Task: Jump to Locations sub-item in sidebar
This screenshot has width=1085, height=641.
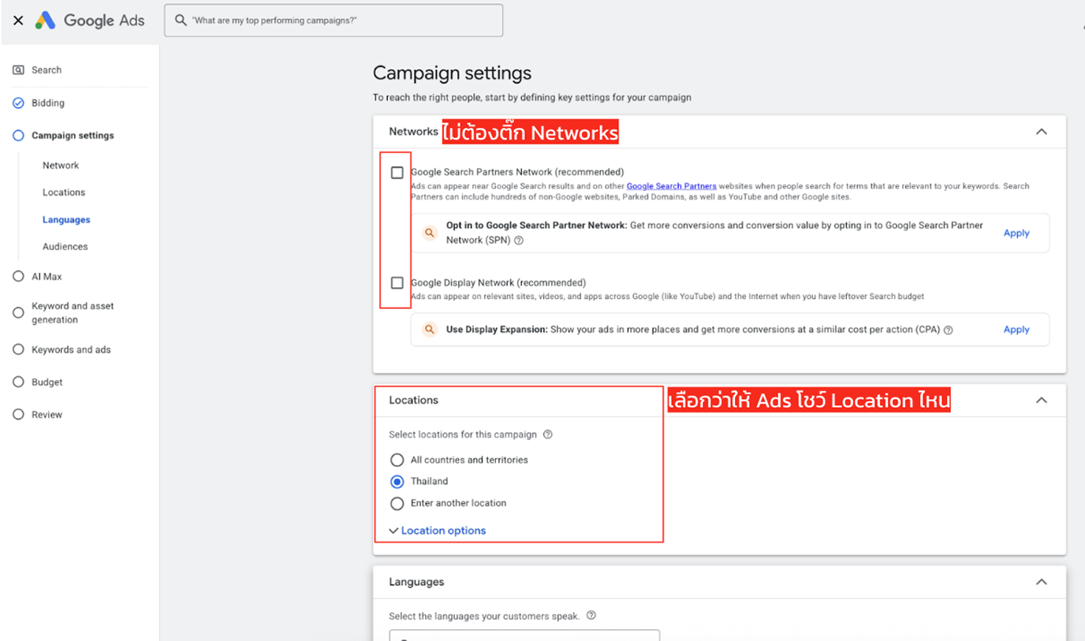Action: [x=64, y=192]
